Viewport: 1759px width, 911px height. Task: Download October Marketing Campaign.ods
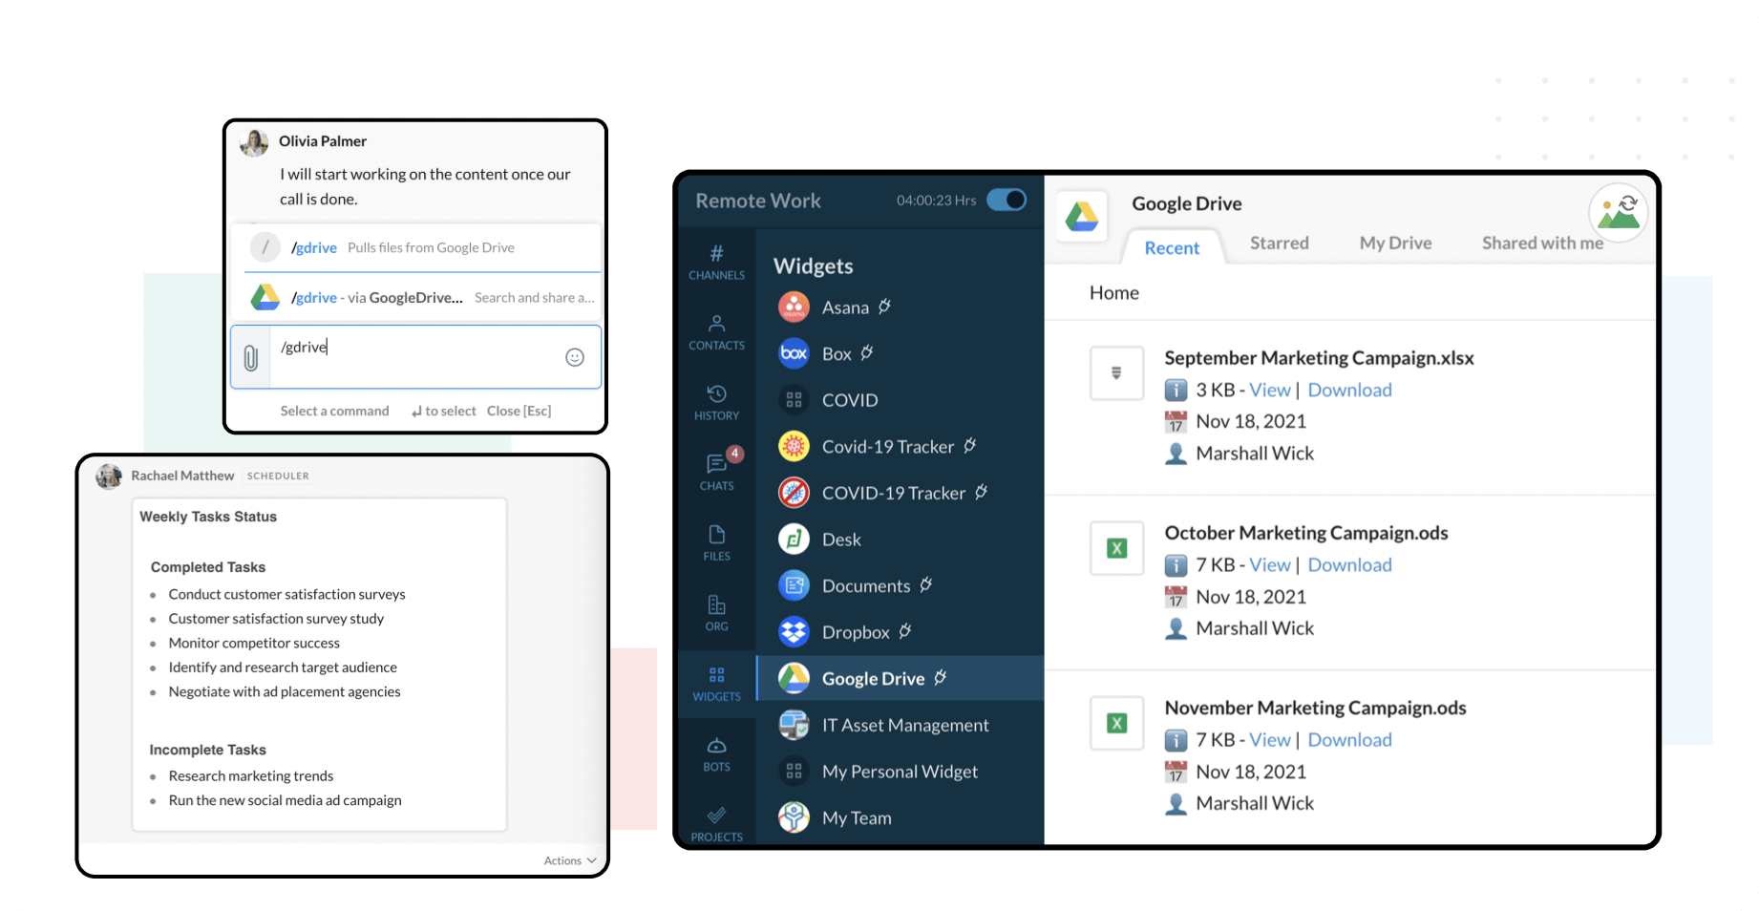click(x=1349, y=565)
